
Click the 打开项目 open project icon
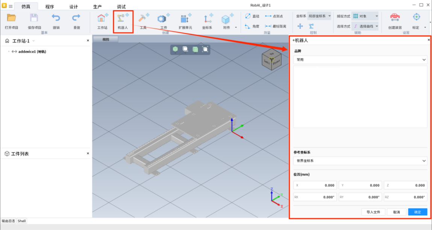coord(11,19)
